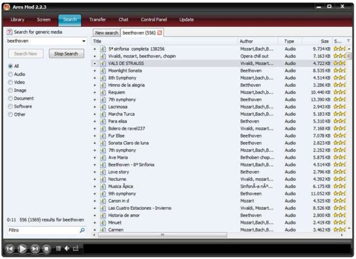Open the Control Panel tab
Image resolution: width=356 pixels, height=259 pixels.
154,20
